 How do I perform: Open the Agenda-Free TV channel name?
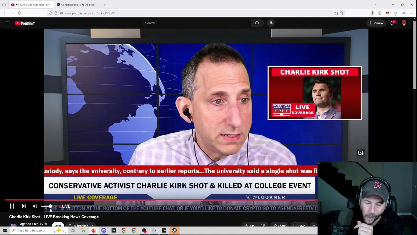click(x=32, y=224)
